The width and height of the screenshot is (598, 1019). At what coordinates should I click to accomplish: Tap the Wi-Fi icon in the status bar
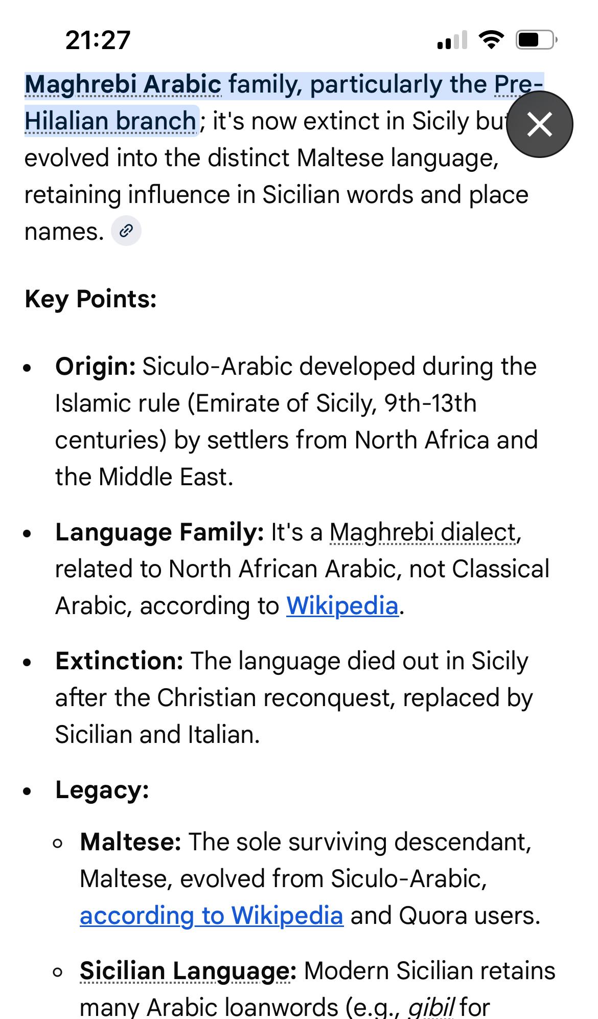click(x=491, y=40)
